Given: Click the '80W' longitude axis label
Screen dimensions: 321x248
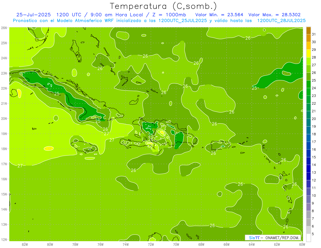Looking at the screenshot, I should click(50, 244).
